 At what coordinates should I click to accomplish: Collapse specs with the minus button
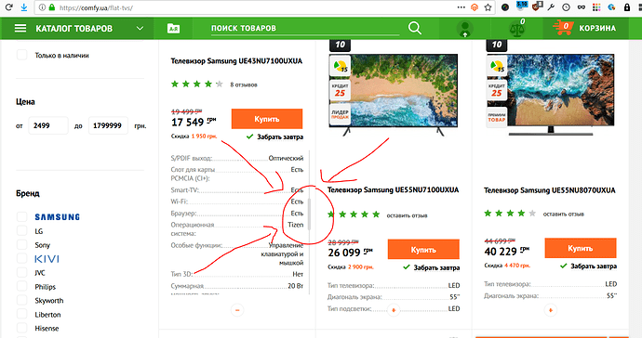coord(237,310)
